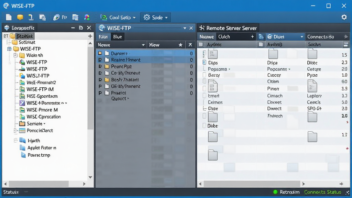Image resolution: width=352 pixels, height=198 pixels.
Task: Click the star icon beside the View column
Action: point(180,45)
